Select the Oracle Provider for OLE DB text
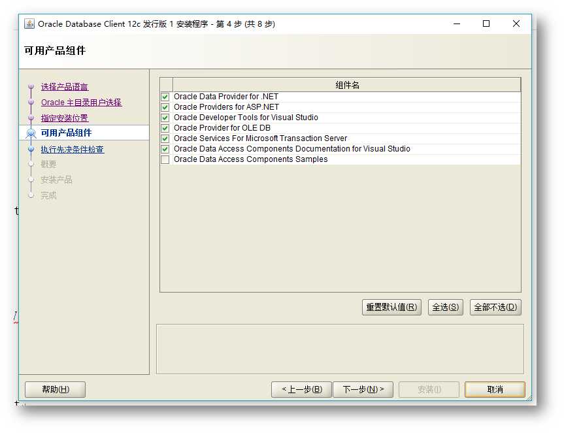 (222, 128)
